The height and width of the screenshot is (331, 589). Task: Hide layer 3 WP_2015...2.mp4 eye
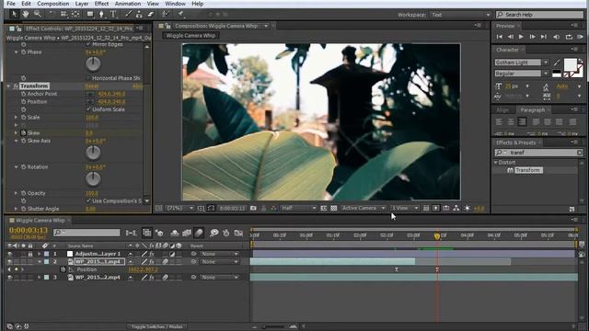[10, 278]
